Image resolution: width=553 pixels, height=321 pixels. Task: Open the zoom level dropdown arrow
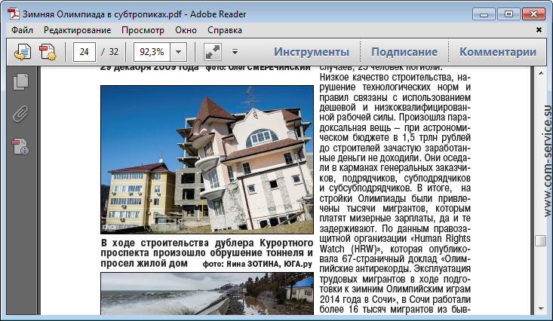179,52
